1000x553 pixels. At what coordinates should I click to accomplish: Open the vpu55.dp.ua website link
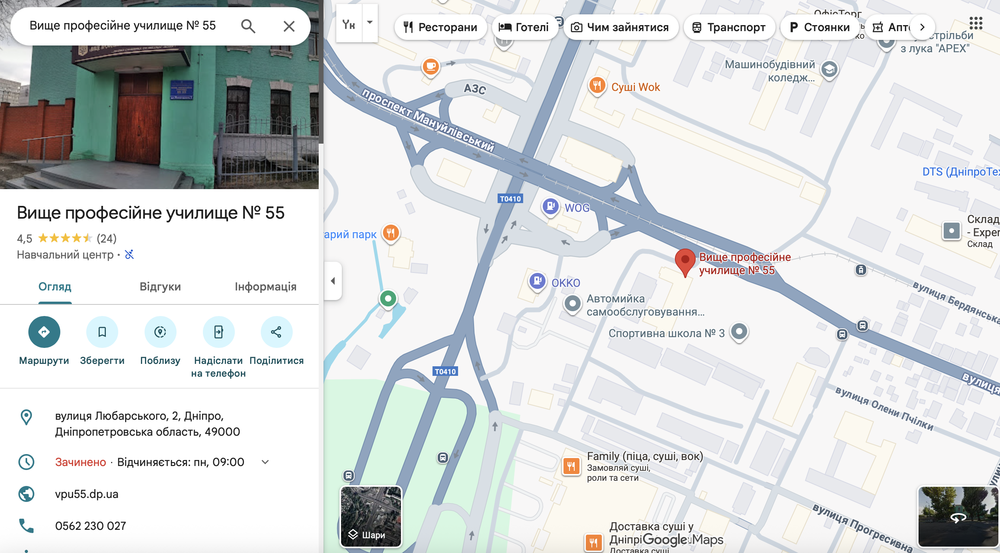(87, 494)
